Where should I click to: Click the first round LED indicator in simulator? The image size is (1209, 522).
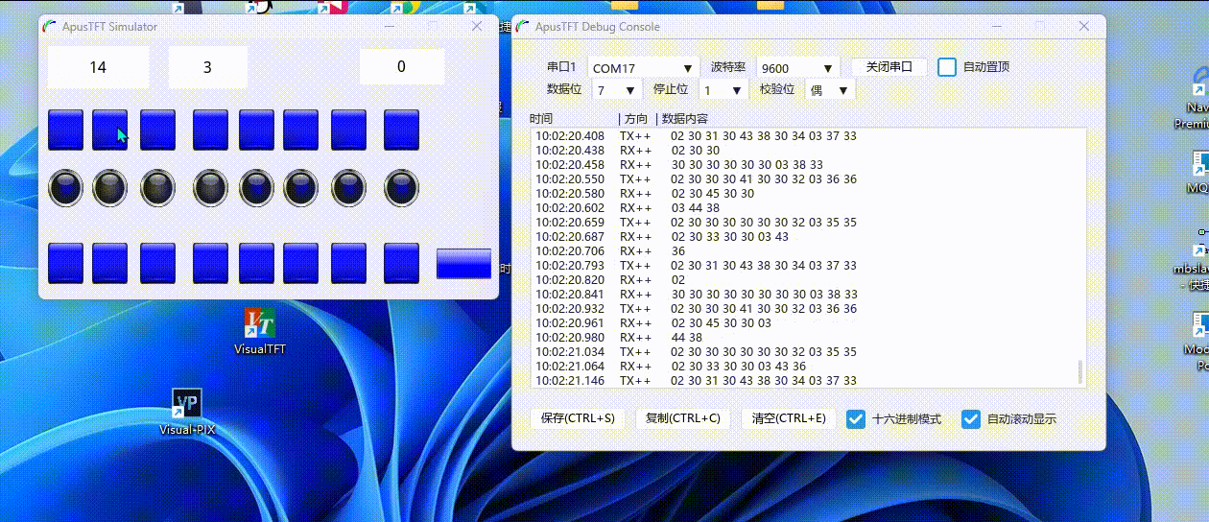[x=65, y=188]
